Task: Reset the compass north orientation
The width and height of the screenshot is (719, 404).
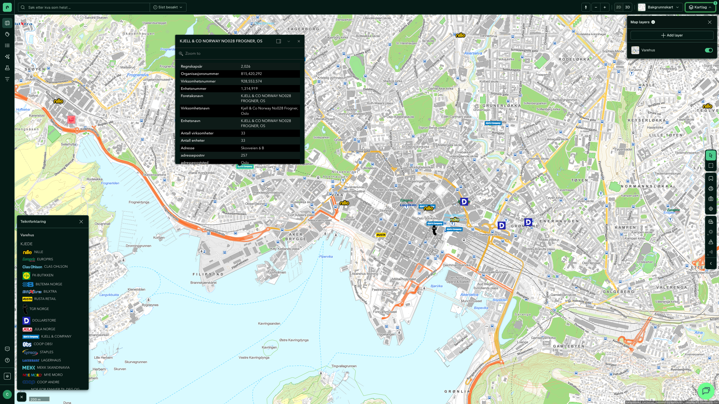Action: point(586,7)
